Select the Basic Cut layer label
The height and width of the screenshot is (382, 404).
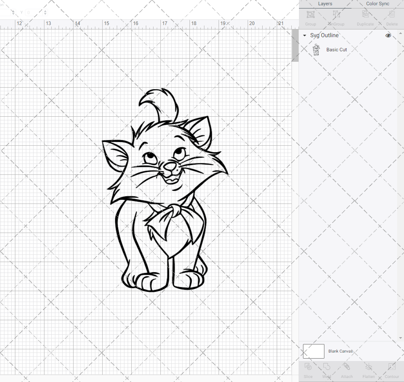pyautogui.click(x=337, y=50)
